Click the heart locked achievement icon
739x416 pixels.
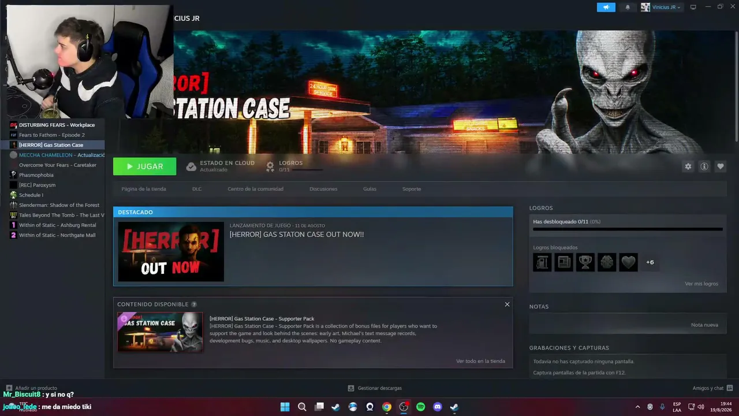click(629, 262)
